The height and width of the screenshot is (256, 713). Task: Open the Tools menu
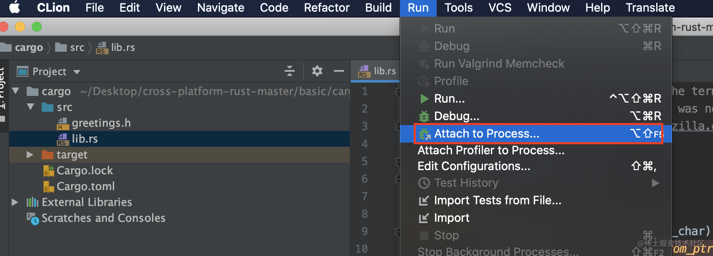point(458,8)
